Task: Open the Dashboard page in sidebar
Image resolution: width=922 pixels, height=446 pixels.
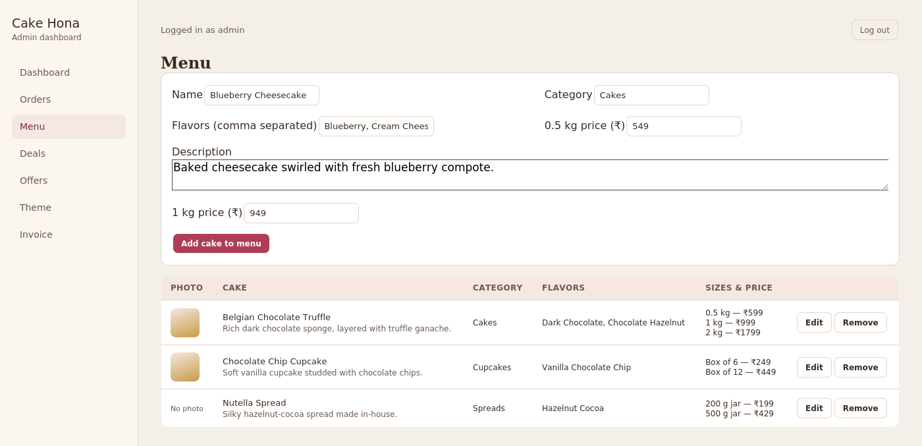Action: [x=68, y=72]
